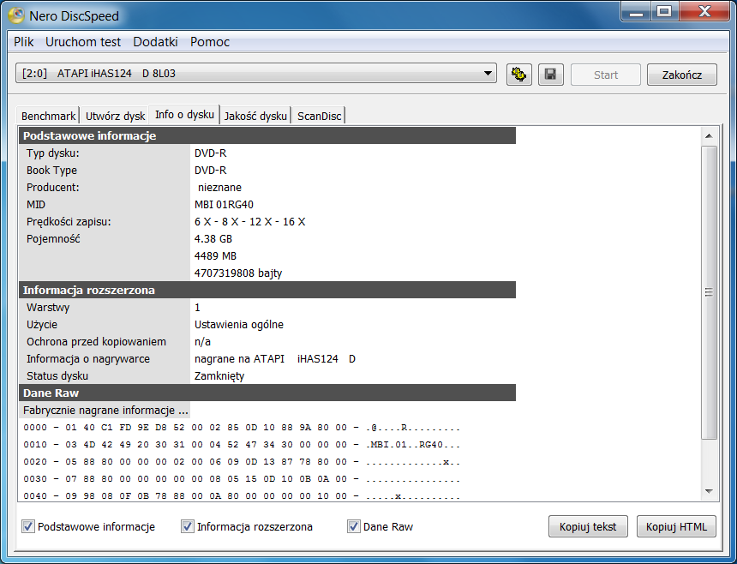Image resolution: width=737 pixels, height=564 pixels.
Task: Click the Status dysku value Zamknięty
Action: 219,376
